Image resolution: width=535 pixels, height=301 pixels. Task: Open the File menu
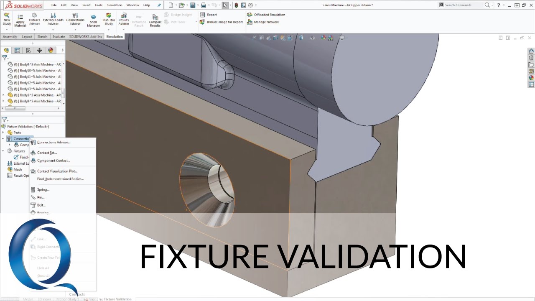54,5
